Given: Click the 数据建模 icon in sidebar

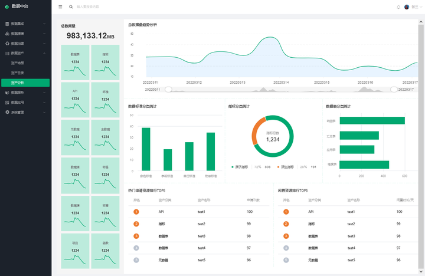Looking at the screenshot, I should point(7,34).
